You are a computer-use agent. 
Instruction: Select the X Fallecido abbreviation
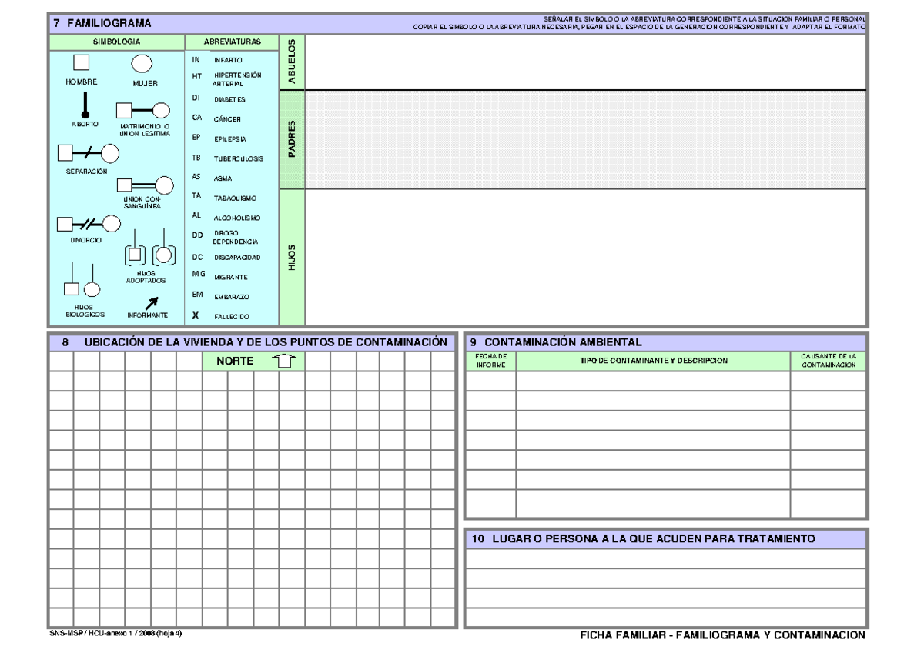pos(222,315)
